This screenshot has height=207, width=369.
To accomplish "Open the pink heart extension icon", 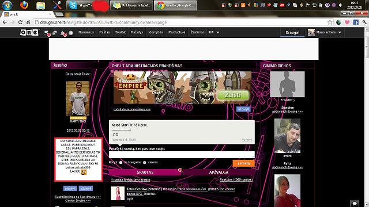I will (x=347, y=22).
